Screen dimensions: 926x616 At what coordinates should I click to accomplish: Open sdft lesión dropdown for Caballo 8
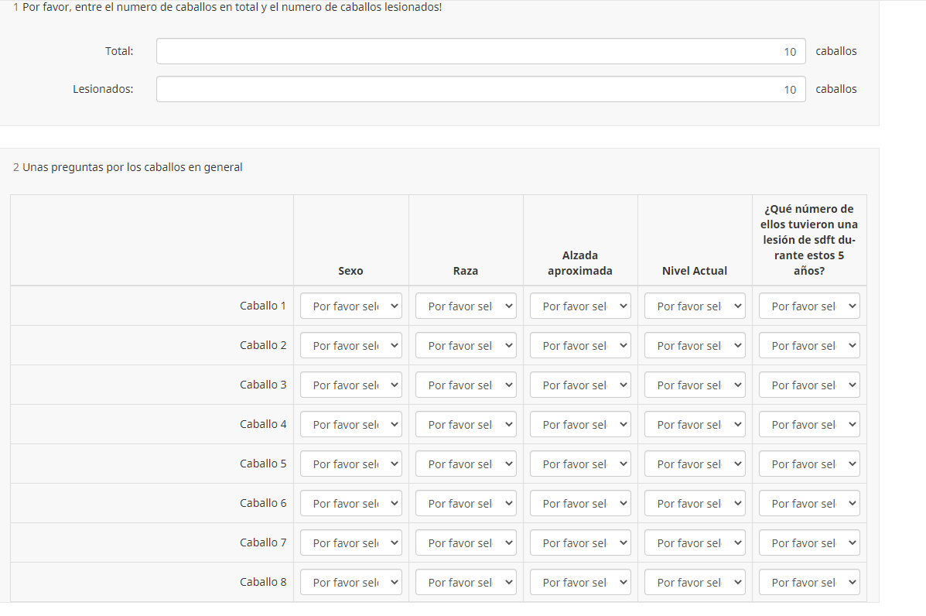(x=809, y=583)
